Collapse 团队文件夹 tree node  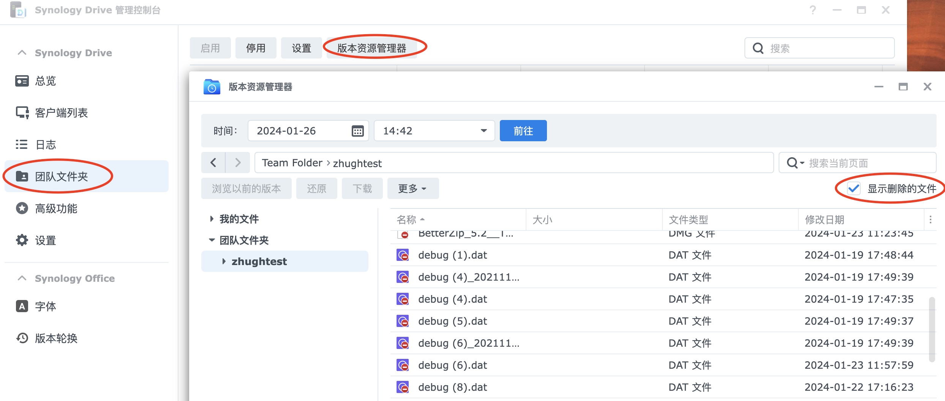(x=212, y=240)
